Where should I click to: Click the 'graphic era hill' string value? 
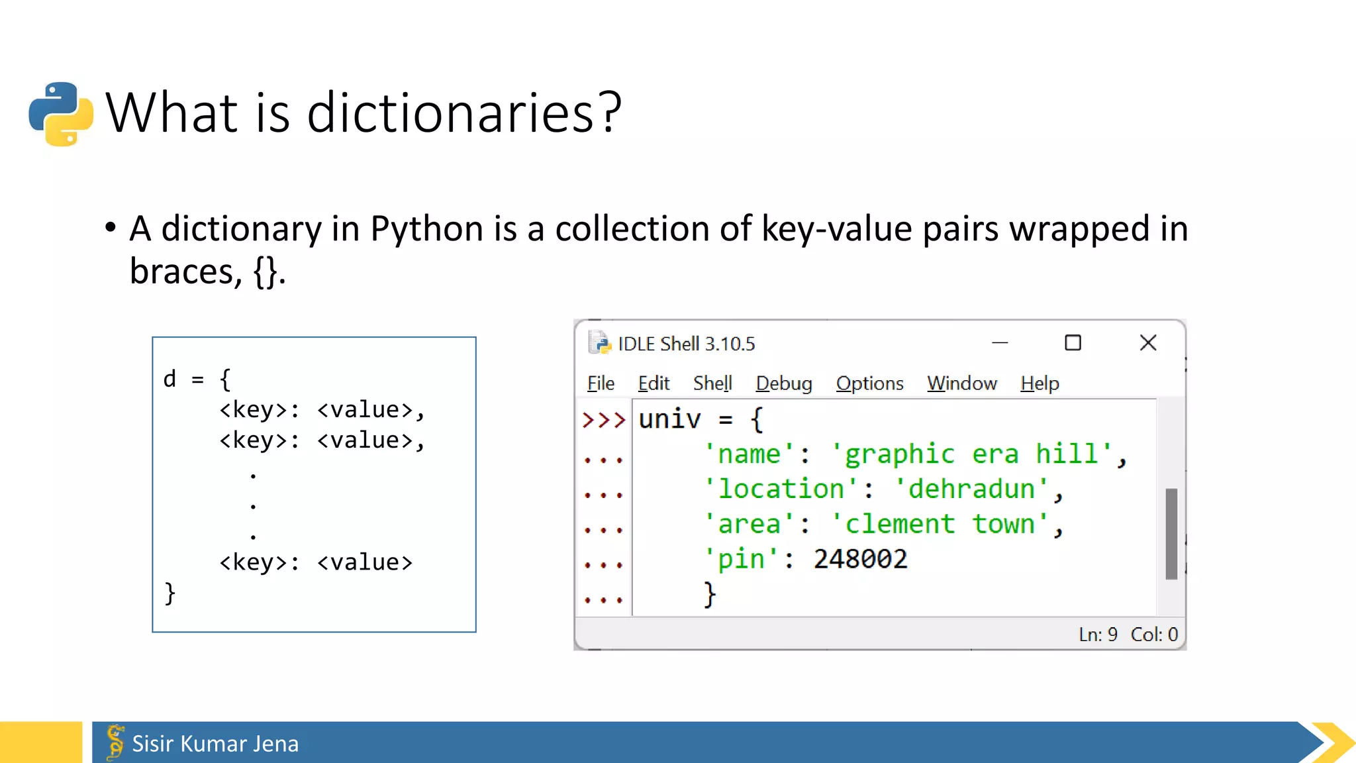[971, 454]
